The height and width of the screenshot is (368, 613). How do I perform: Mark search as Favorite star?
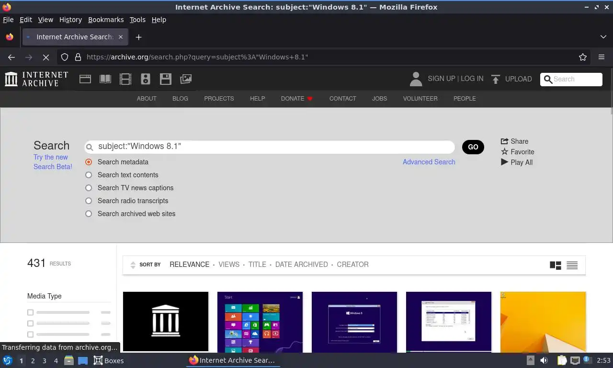(517, 152)
